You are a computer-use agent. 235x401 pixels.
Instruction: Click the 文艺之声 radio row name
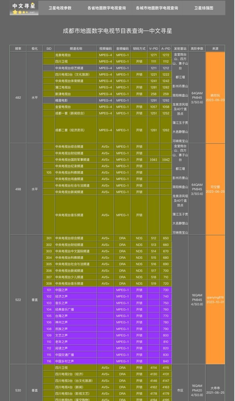(x=61, y=335)
